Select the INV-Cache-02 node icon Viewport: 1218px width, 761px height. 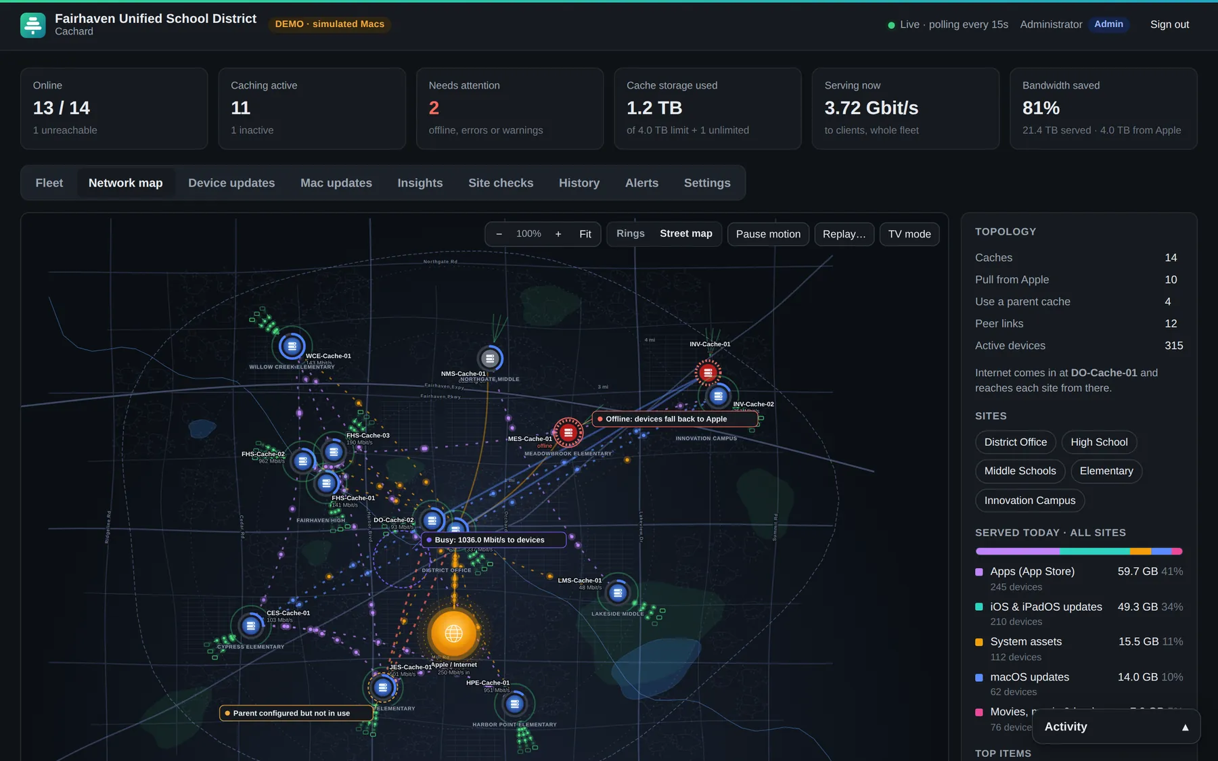718,396
